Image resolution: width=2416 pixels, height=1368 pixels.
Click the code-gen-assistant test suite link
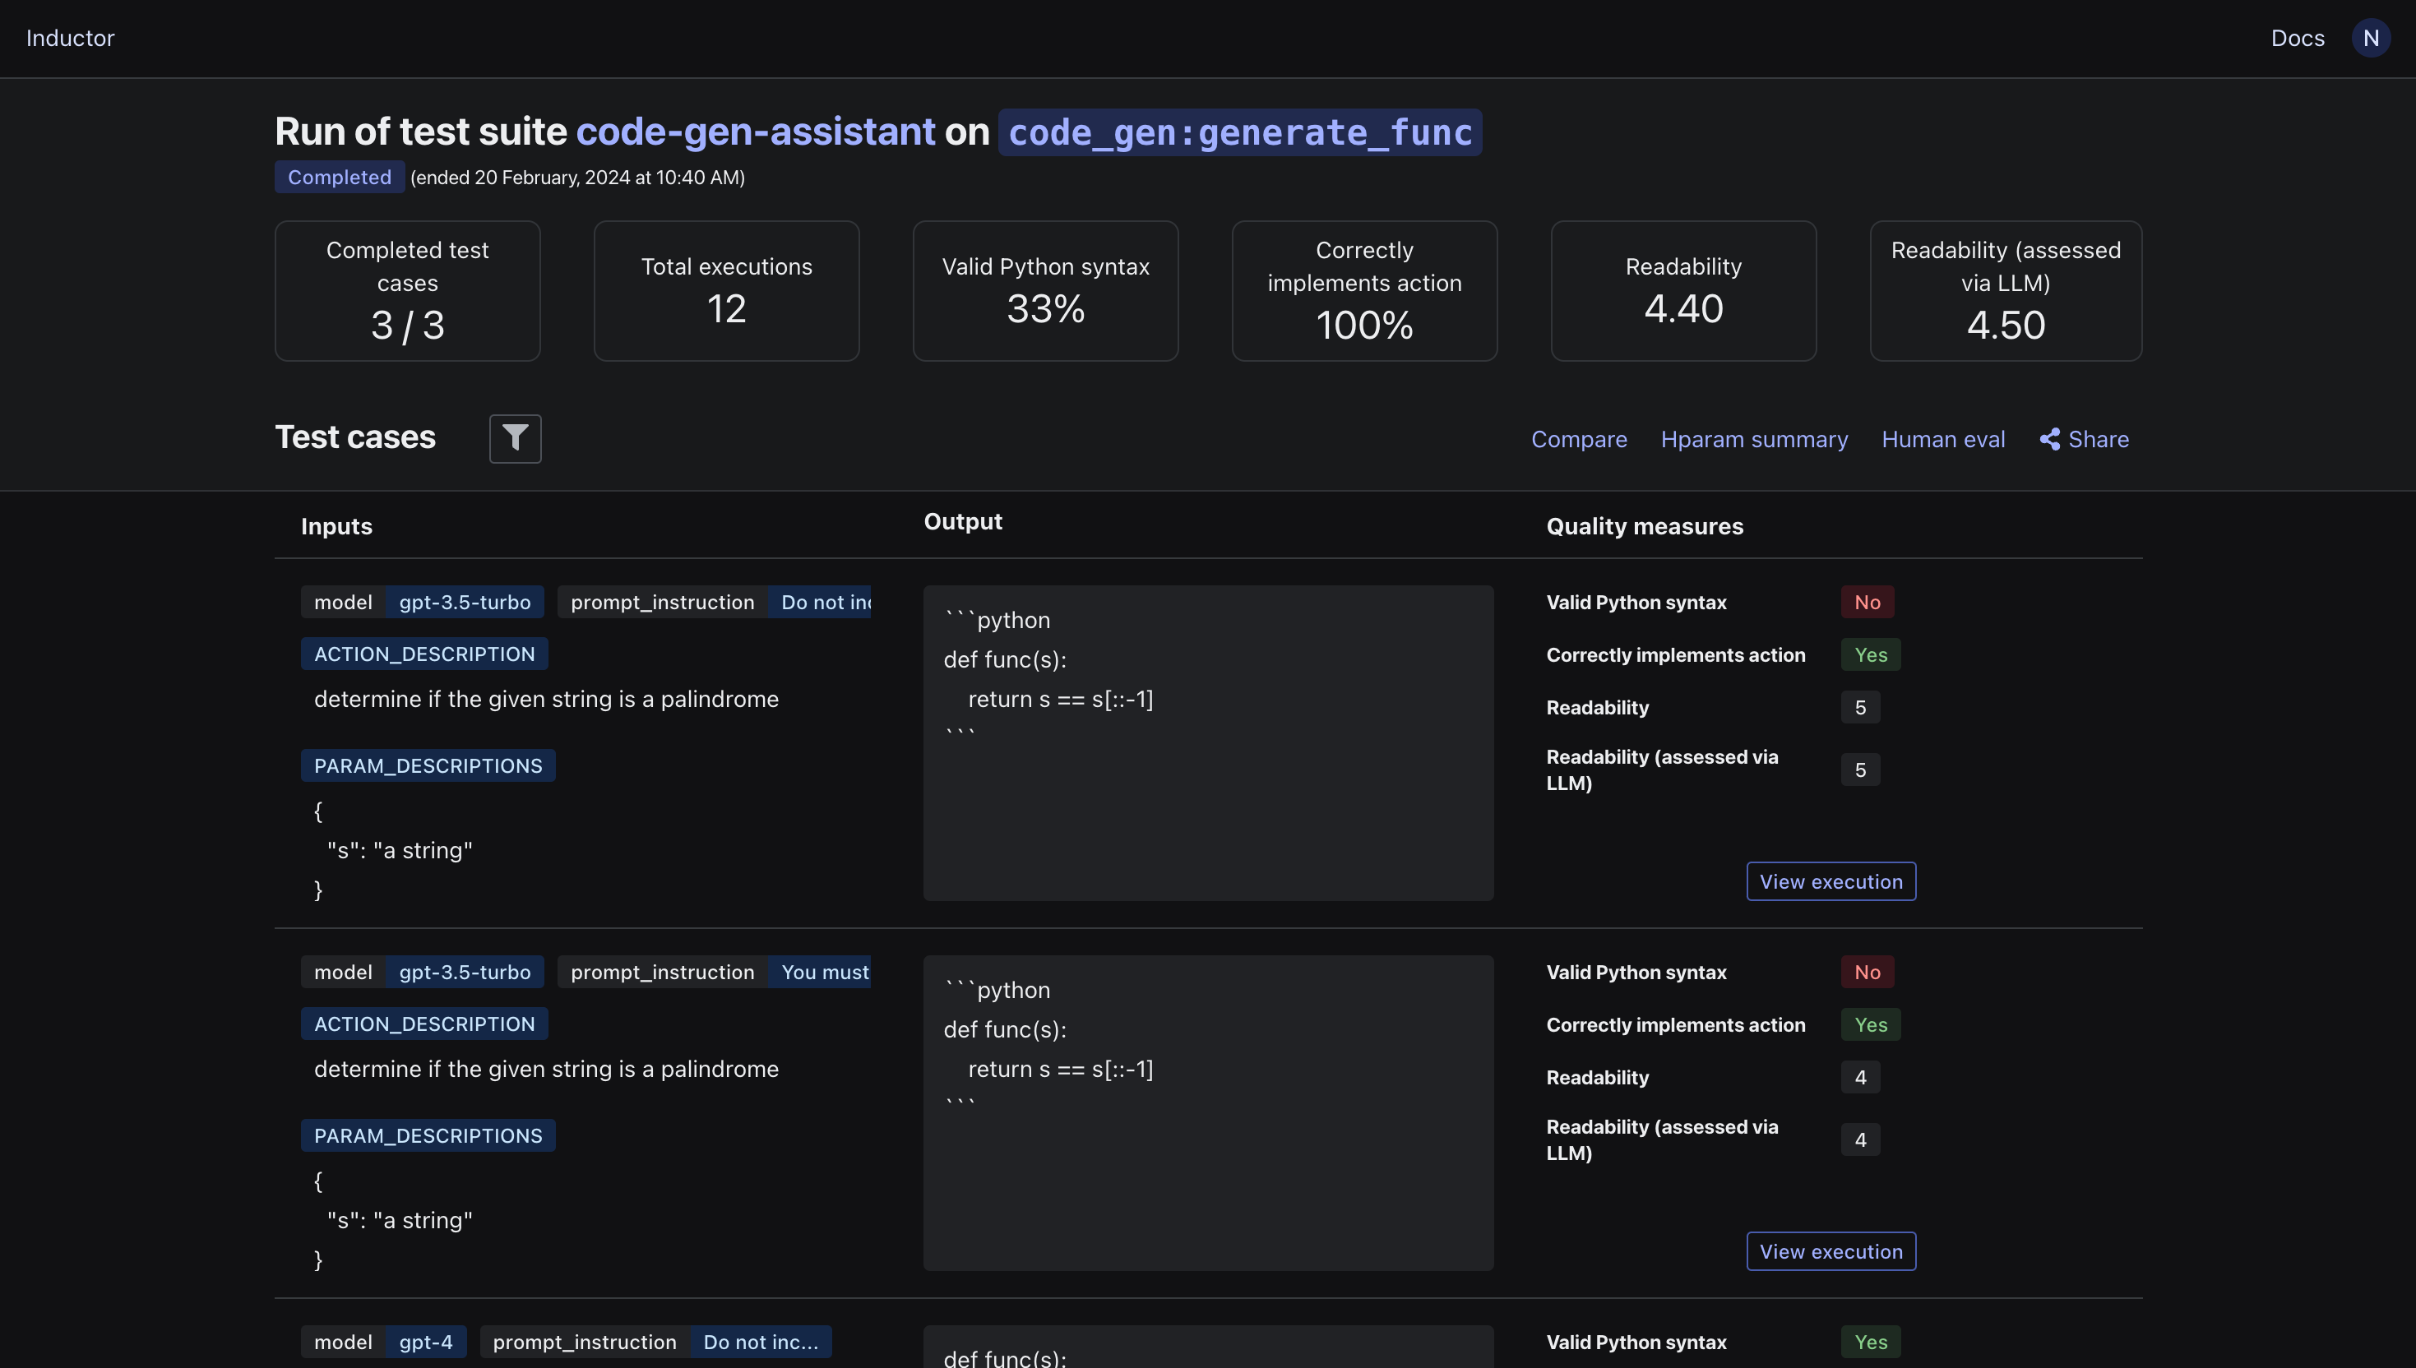(x=755, y=132)
